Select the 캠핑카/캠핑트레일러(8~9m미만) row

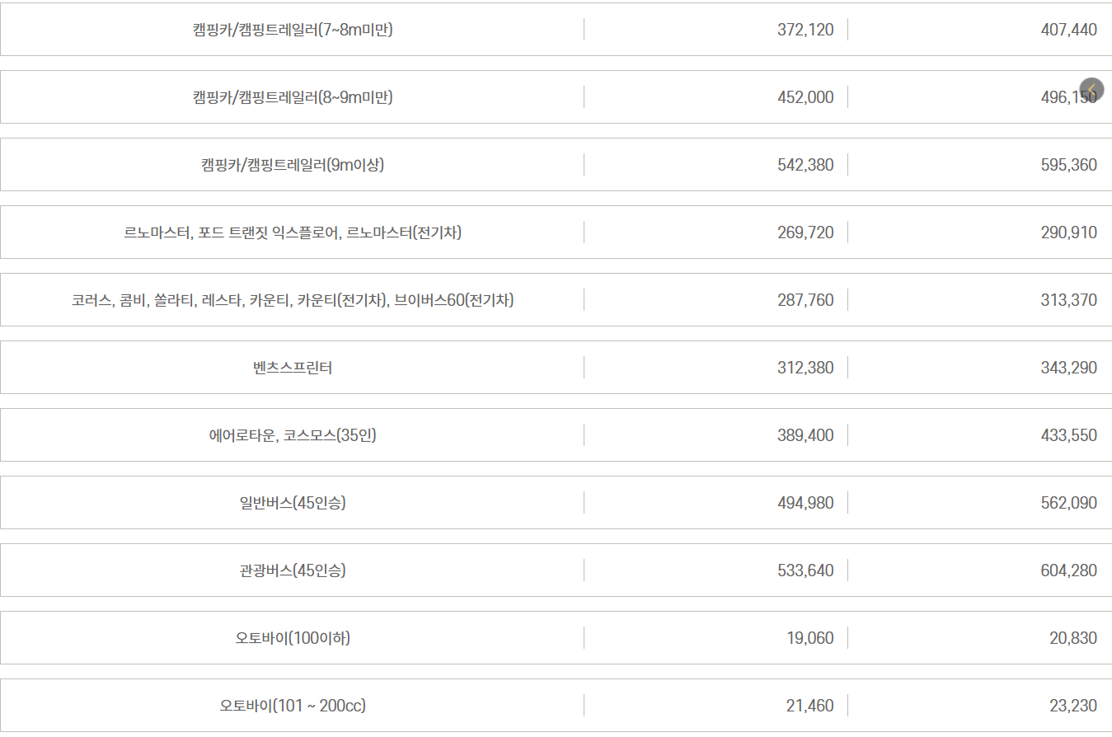293,96
